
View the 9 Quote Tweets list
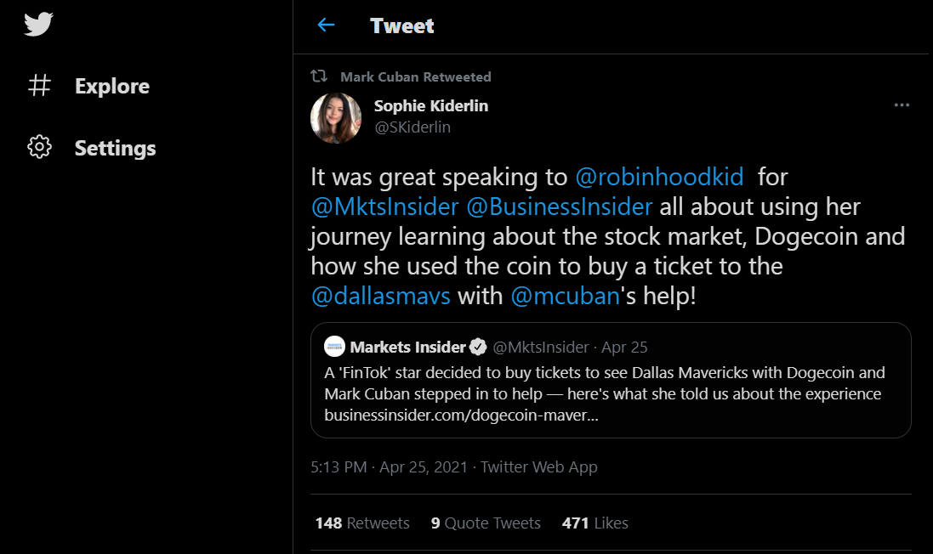(x=486, y=523)
